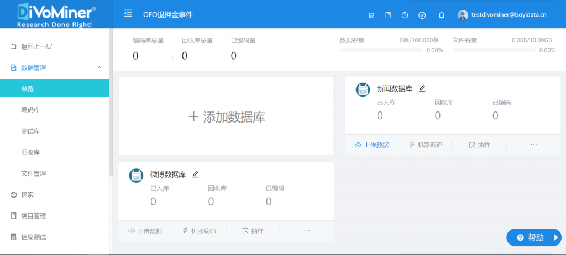Open more options for 新闻数据库 card
Screen dimensions: 566x255
(533, 145)
